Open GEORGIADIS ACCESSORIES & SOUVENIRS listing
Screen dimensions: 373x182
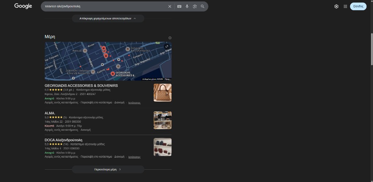[81, 86]
